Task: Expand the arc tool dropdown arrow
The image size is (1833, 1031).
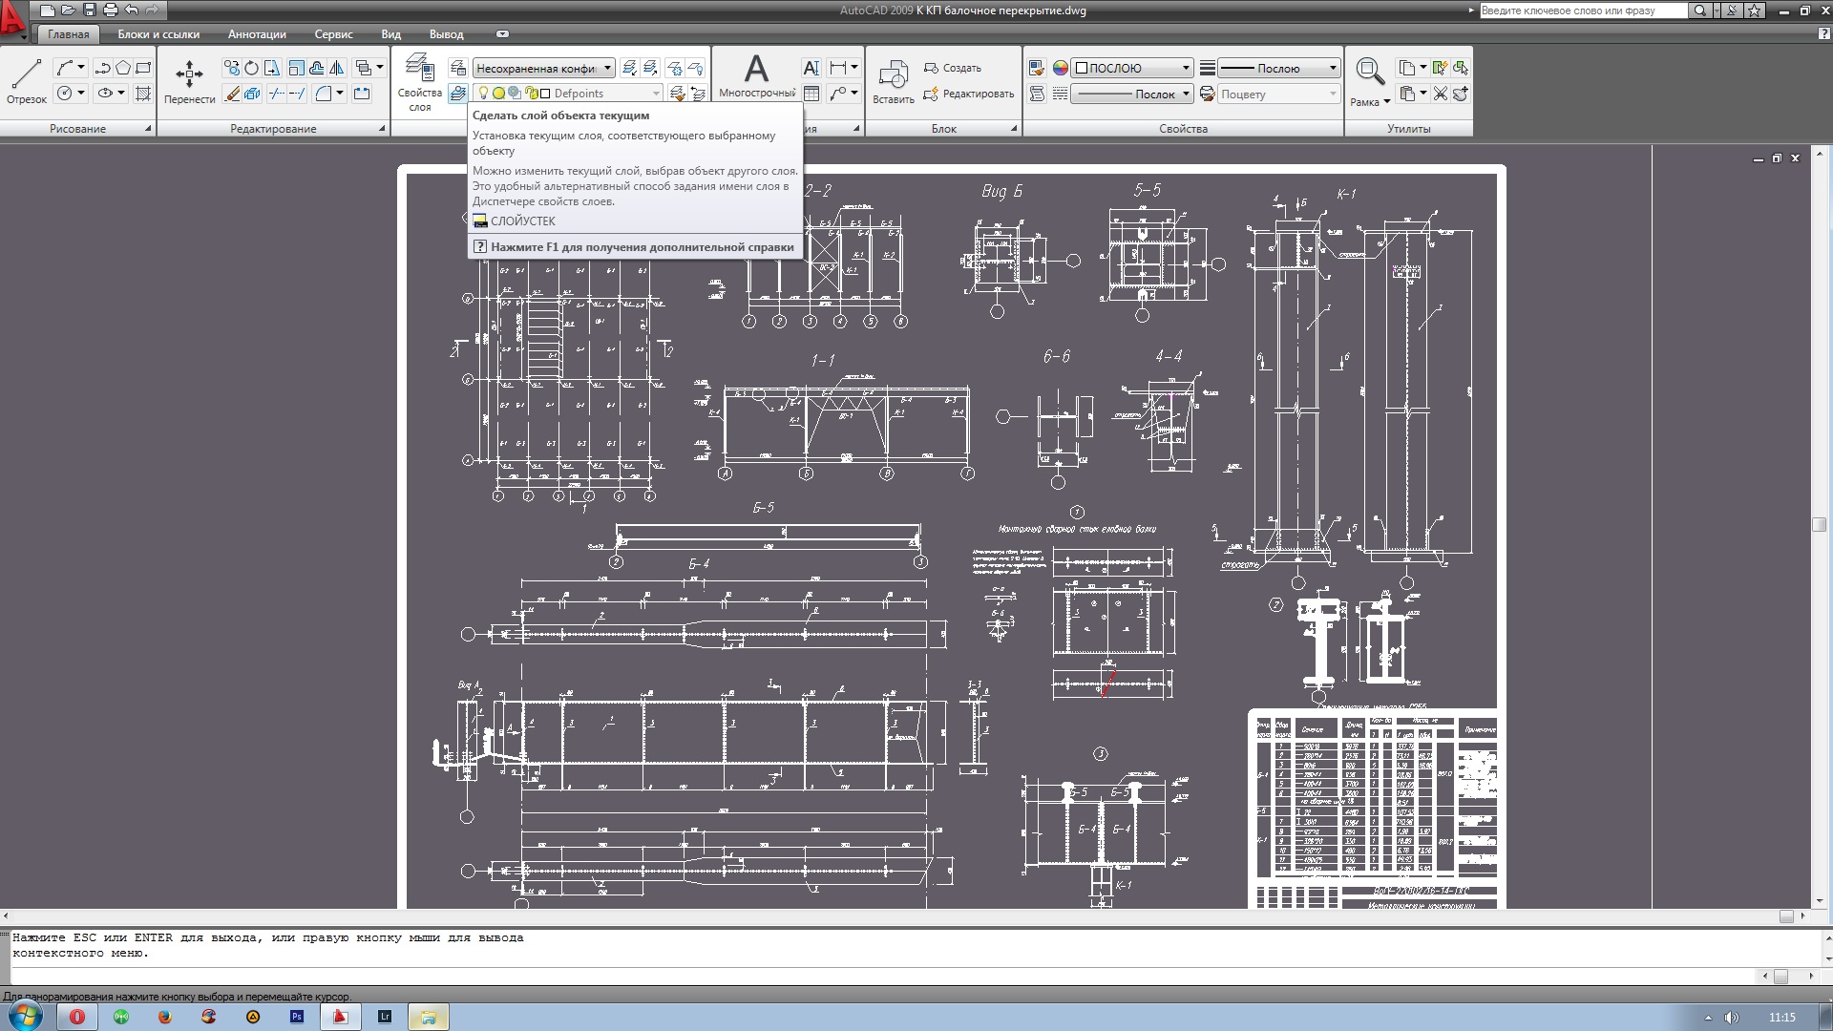Action: click(81, 68)
